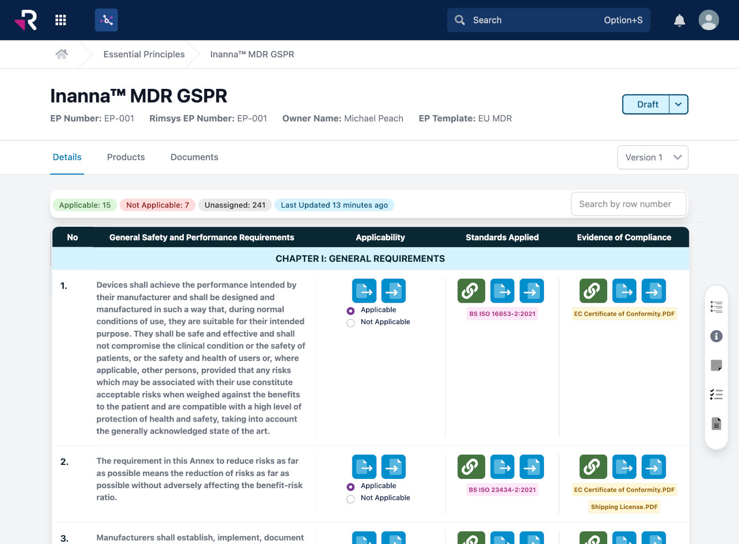Open the Documents tab
Screen dimensions: 739x544
194,157
